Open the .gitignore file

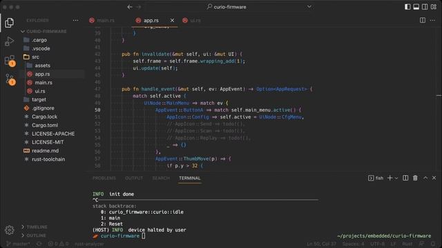tap(43, 108)
